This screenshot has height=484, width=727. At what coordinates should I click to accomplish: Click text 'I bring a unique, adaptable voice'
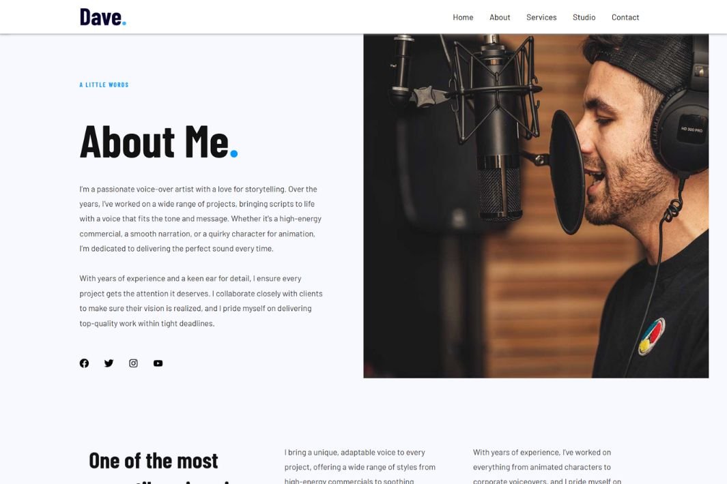pyautogui.click(x=343, y=452)
